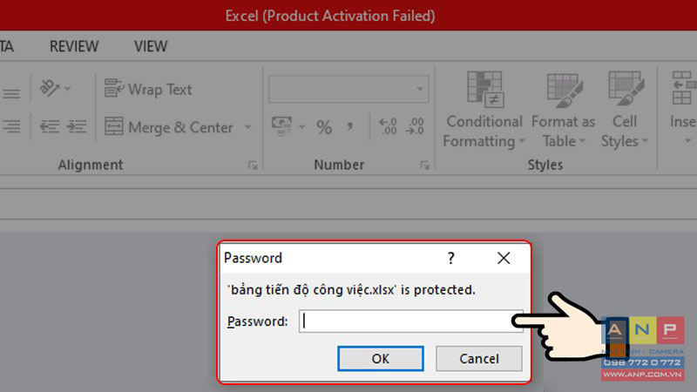
Task: Toggle Wrap Text option
Action: click(148, 89)
